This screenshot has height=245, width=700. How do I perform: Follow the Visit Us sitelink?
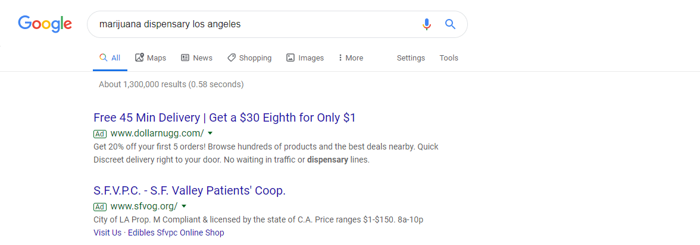107,233
